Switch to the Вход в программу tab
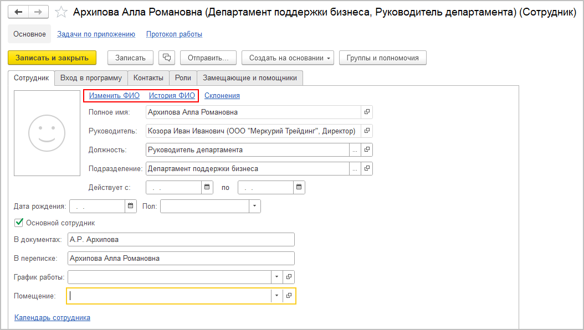Screen dimensions: 584x330 (91, 78)
